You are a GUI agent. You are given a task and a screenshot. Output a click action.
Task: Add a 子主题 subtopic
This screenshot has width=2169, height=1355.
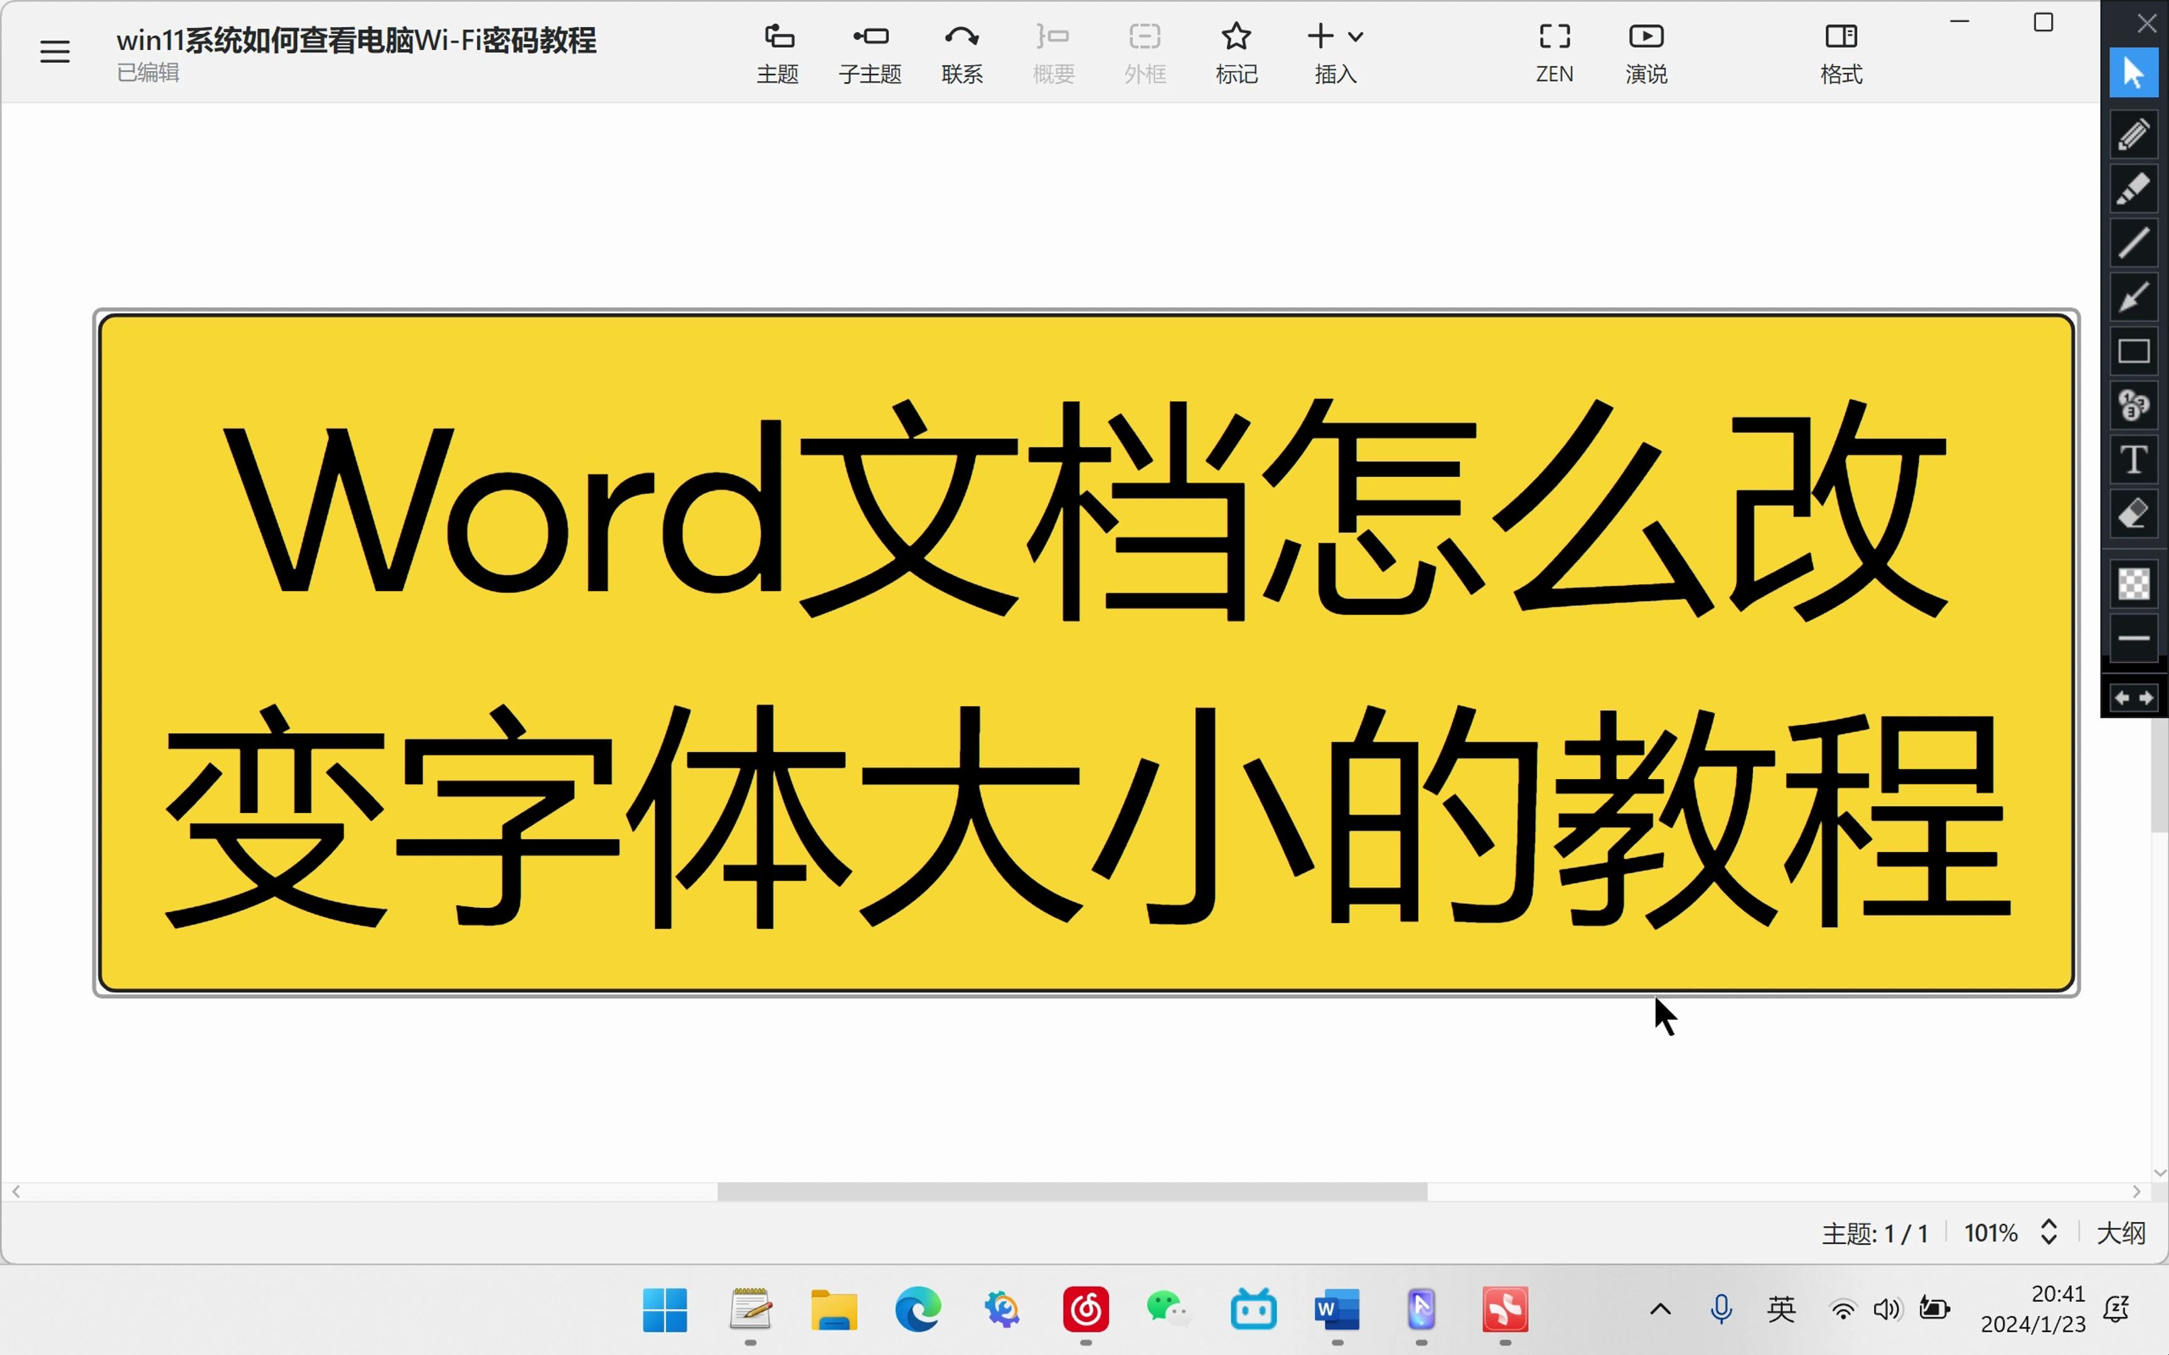pos(869,51)
